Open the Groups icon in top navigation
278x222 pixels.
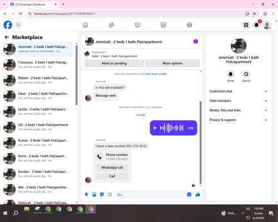click(x=189, y=25)
